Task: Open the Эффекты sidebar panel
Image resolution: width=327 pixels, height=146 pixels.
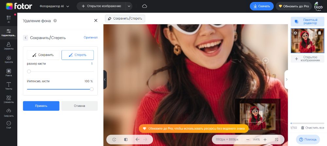Action: pos(9,46)
